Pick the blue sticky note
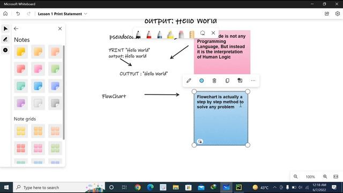Screen dimensions: 343x193 coord(38,86)
